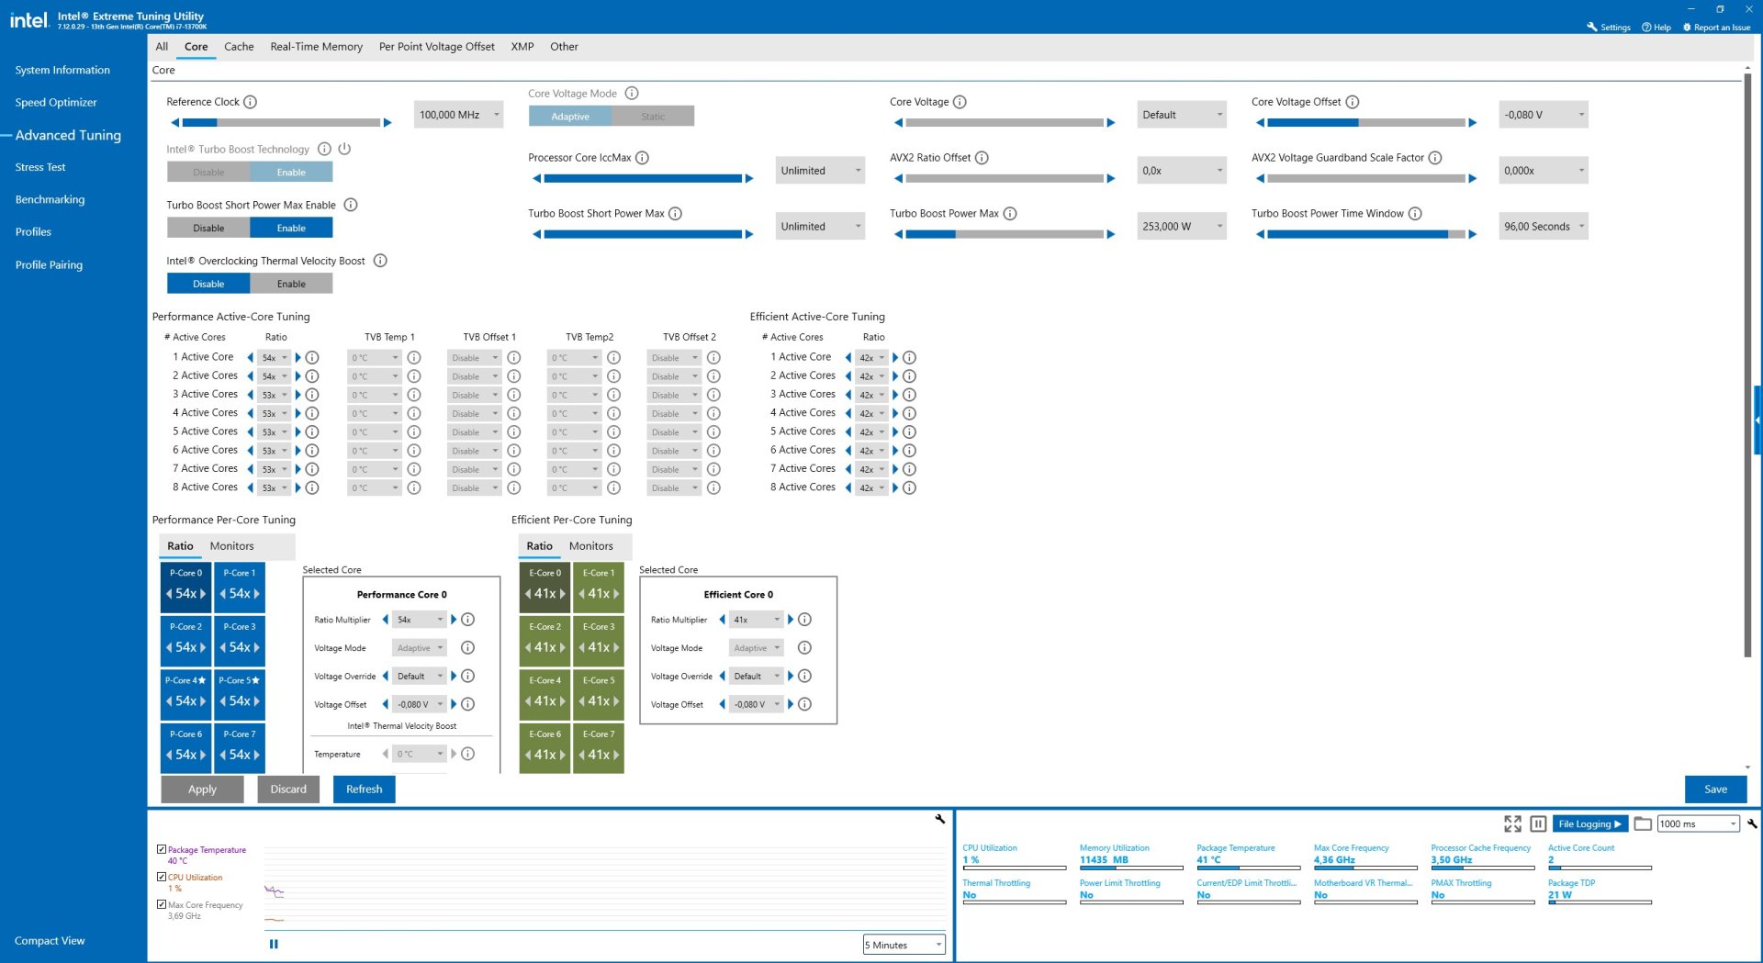Open monitor panel wrench settings

(x=1752, y=823)
